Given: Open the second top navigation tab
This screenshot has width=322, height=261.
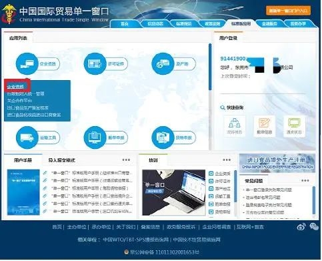Looking at the screenshot, I should (x=155, y=24).
